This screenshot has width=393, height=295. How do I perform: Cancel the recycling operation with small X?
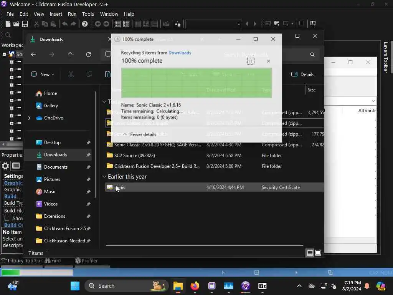pos(268,61)
